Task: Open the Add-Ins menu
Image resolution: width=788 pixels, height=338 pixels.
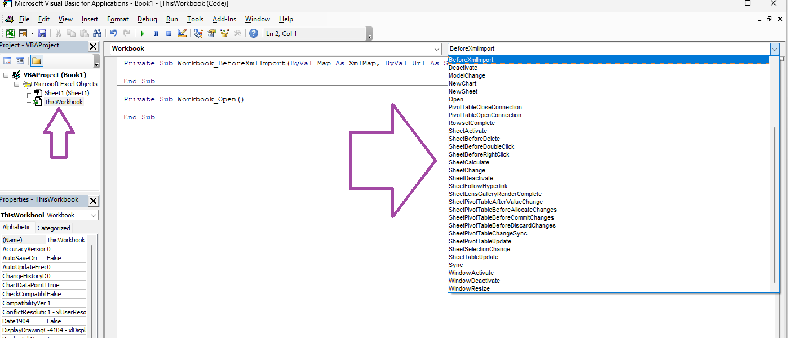Action: pos(224,19)
